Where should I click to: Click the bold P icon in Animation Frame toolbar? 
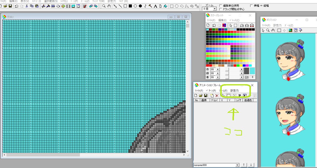(240, 95)
